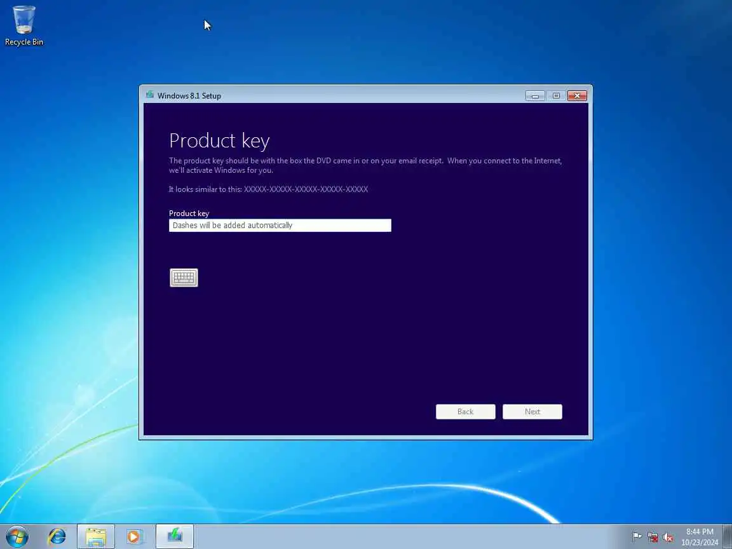Click the 'Product key' heading text

219,140
